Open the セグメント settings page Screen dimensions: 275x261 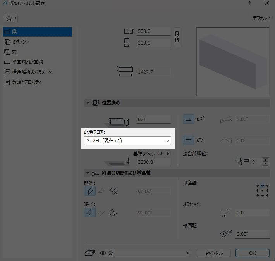point(21,41)
